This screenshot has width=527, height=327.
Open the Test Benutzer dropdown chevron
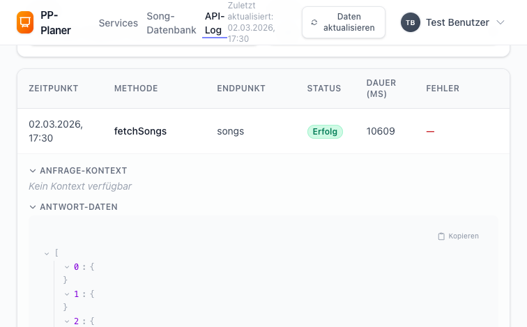500,22
